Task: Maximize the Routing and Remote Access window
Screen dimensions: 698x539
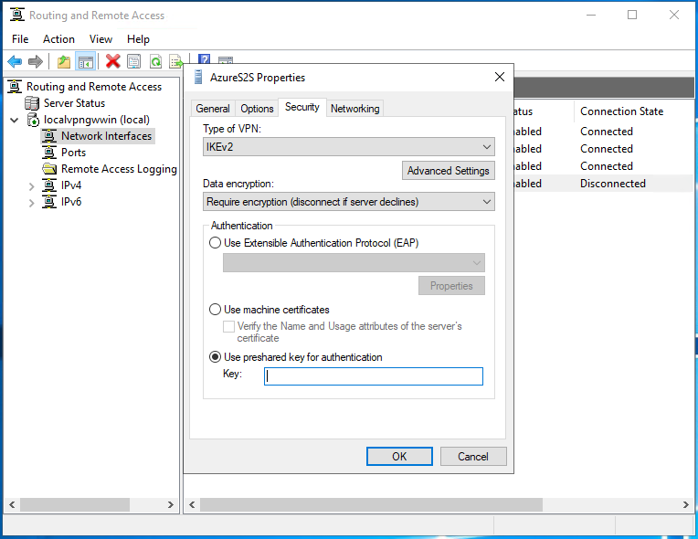Action: point(632,16)
